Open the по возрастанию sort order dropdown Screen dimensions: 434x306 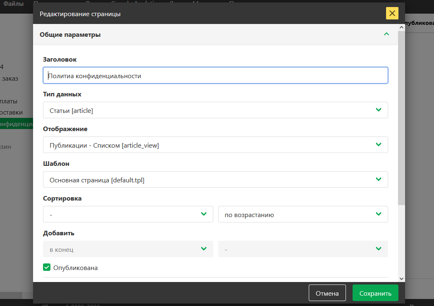pos(303,215)
